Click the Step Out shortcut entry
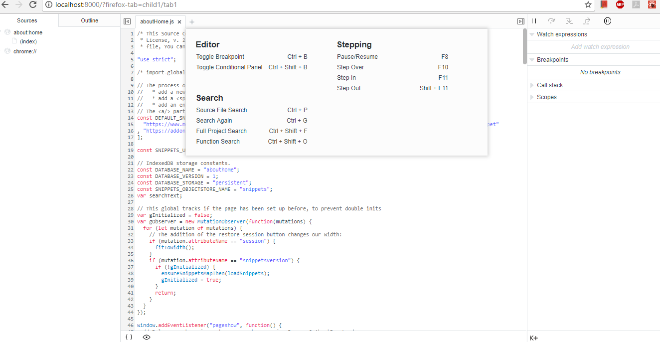660x342 pixels. pyautogui.click(x=393, y=88)
